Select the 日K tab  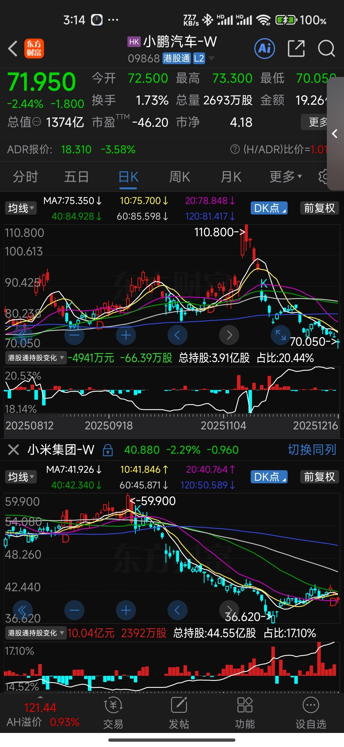[128, 177]
